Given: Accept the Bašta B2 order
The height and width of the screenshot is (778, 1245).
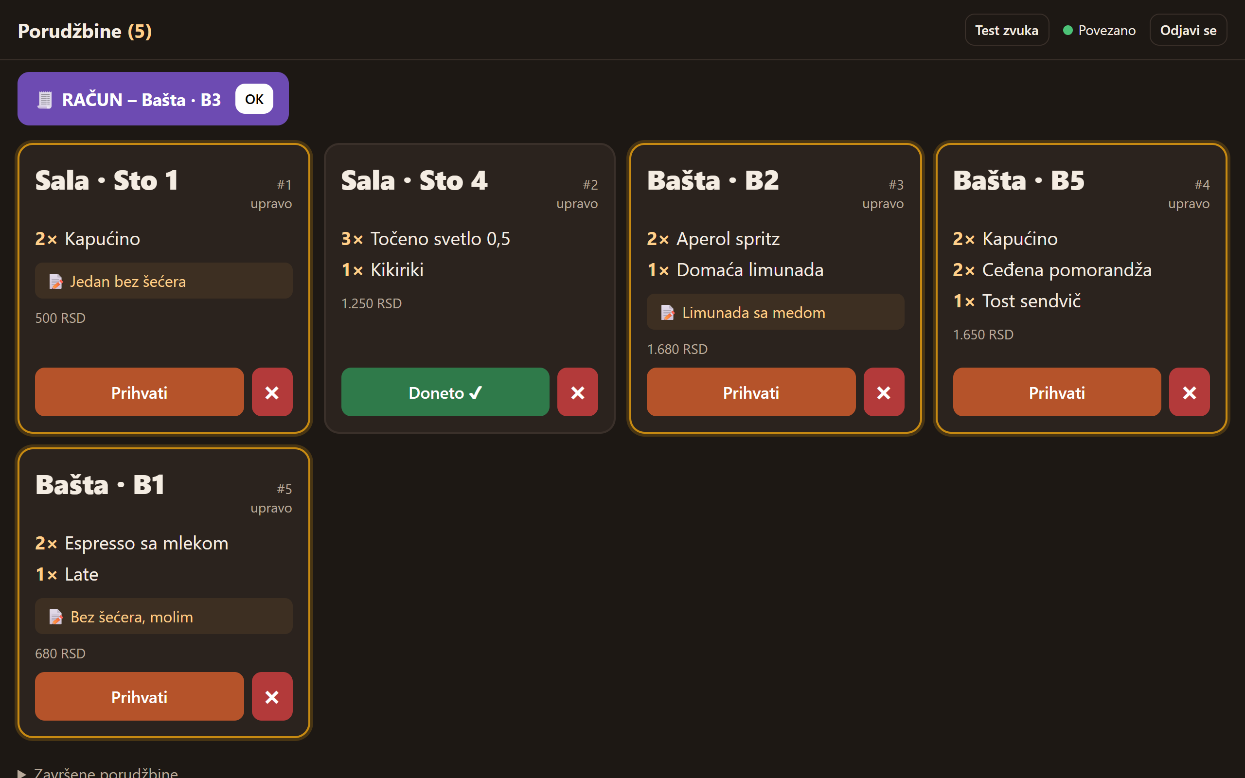Looking at the screenshot, I should tap(751, 392).
